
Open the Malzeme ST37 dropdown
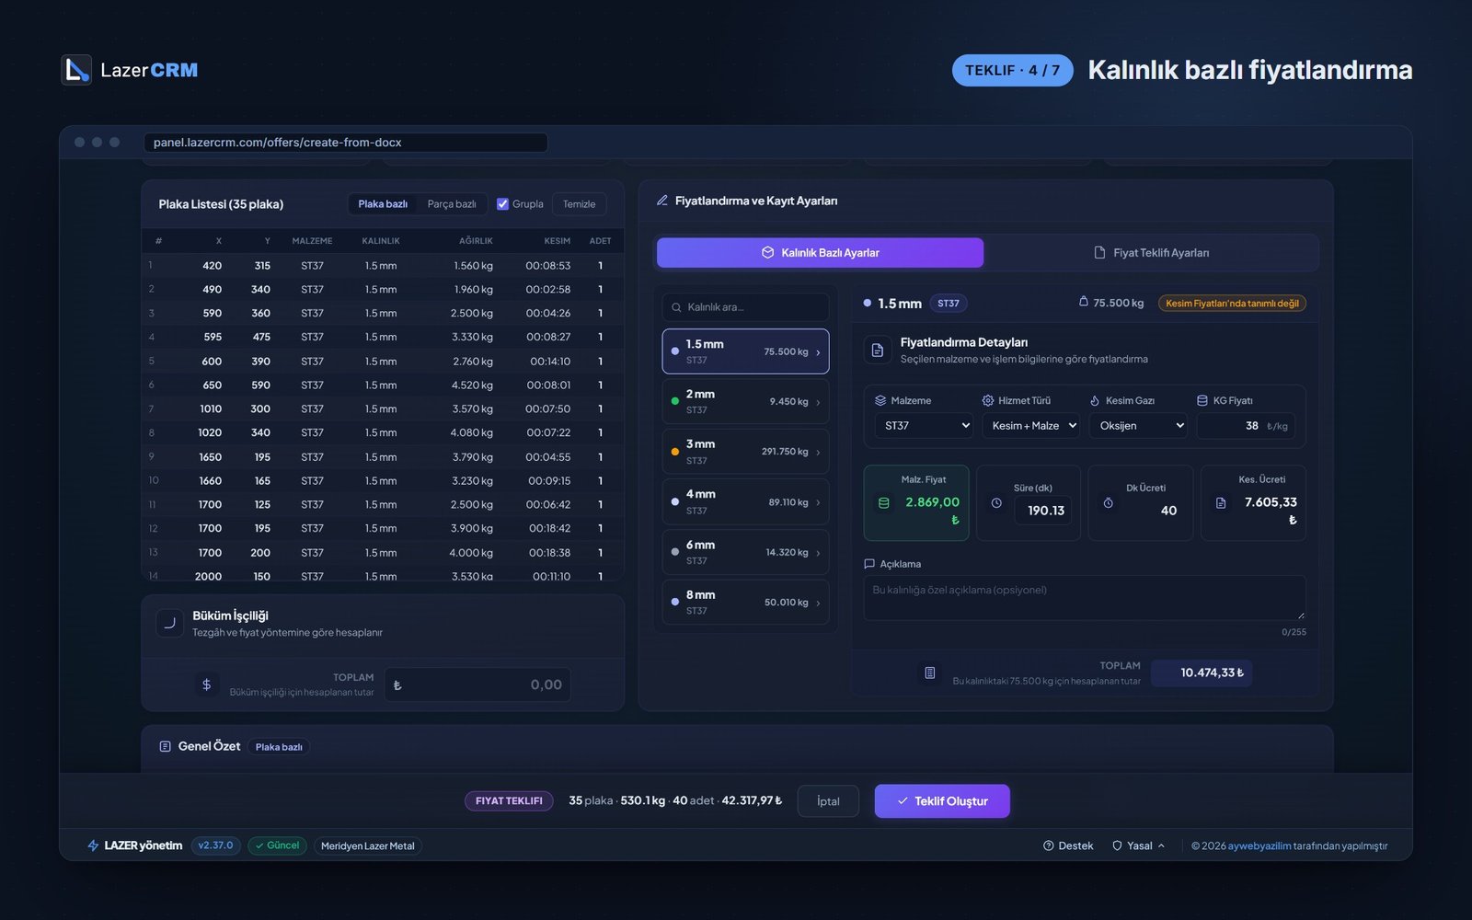coord(924,426)
